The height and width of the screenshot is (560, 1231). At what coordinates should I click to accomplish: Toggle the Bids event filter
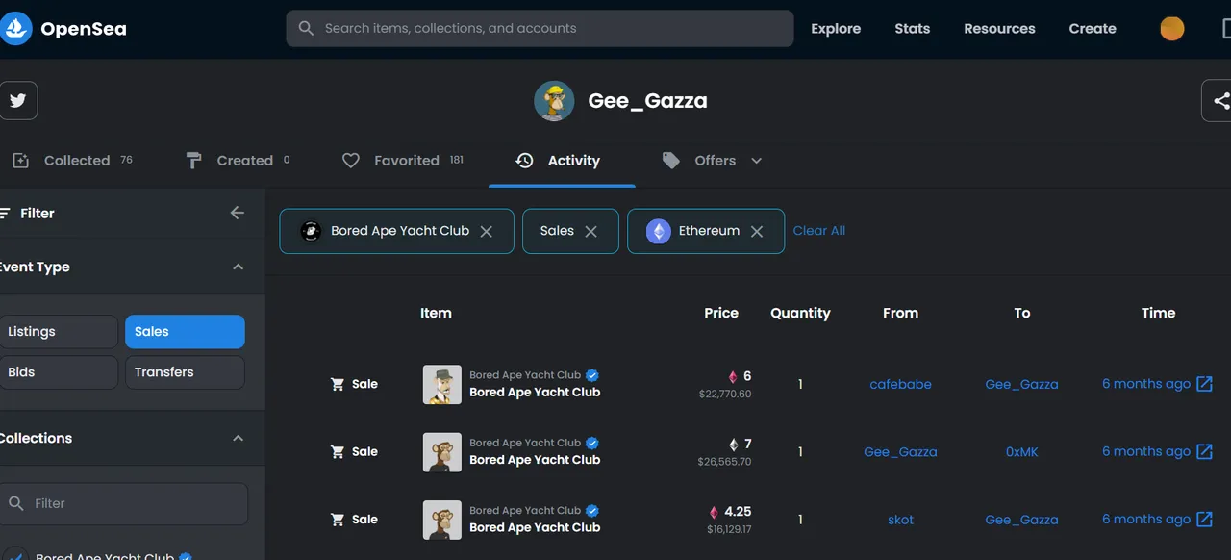click(x=59, y=372)
